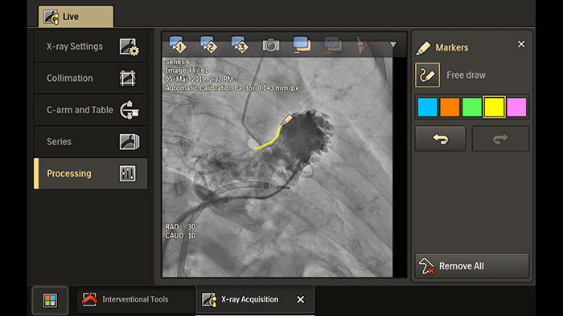Click the camera snapshot icon
Image resolution: width=563 pixels, height=316 pixels.
point(271,45)
